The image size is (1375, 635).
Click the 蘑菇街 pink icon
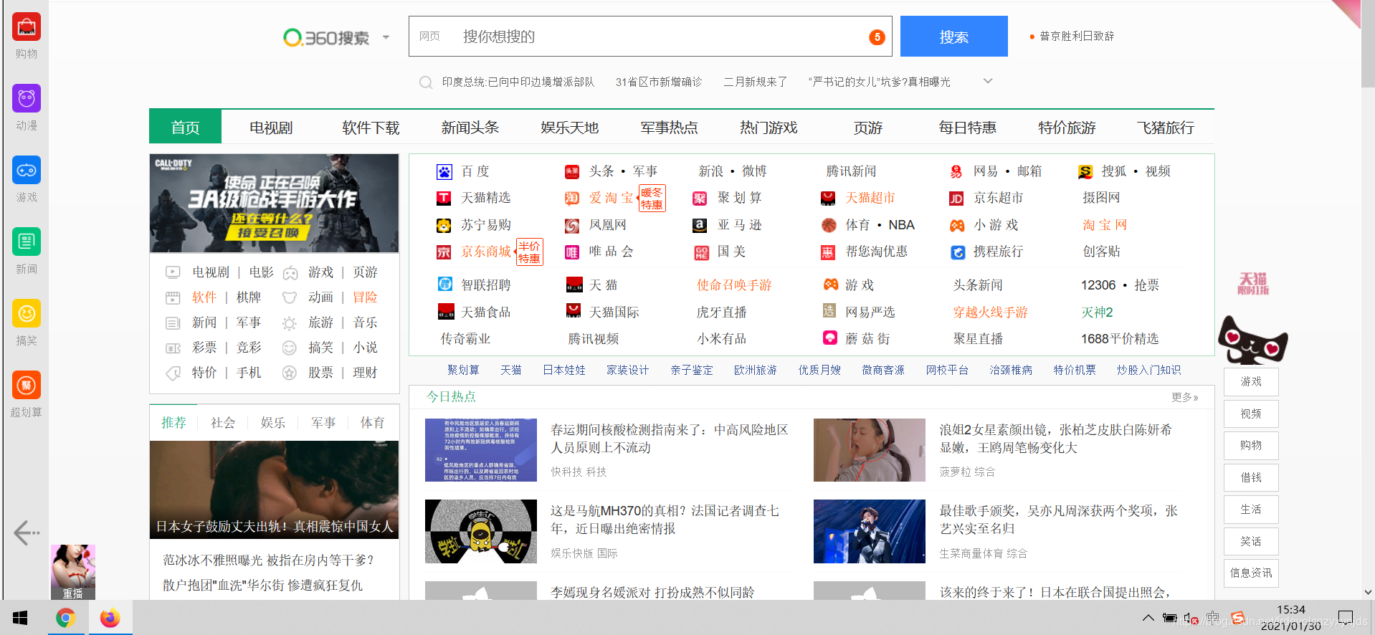(830, 338)
